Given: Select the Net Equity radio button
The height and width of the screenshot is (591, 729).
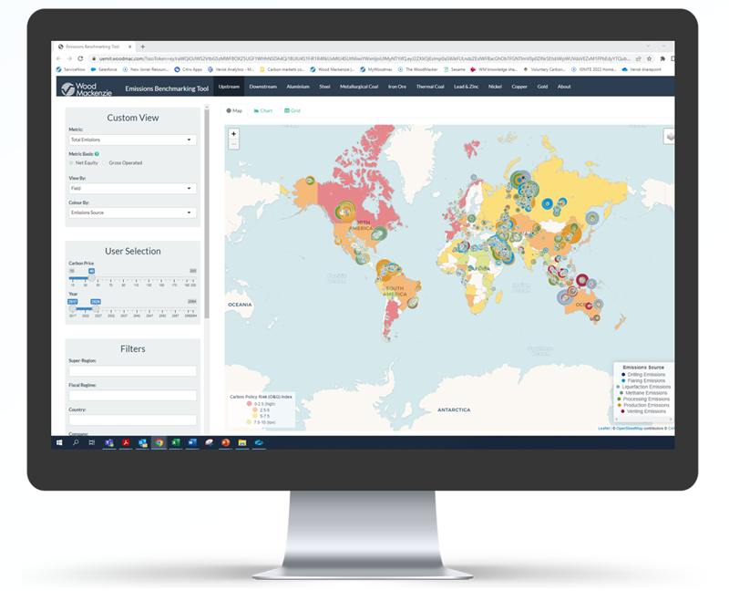Looking at the screenshot, I should pos(72,162).
